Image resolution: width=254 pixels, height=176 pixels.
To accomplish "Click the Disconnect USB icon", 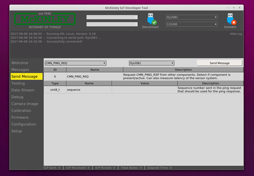I will tap(151, 19).
